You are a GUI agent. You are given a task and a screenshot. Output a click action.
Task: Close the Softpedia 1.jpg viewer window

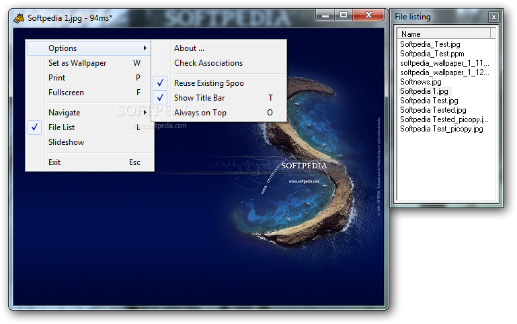coord(368,15)
